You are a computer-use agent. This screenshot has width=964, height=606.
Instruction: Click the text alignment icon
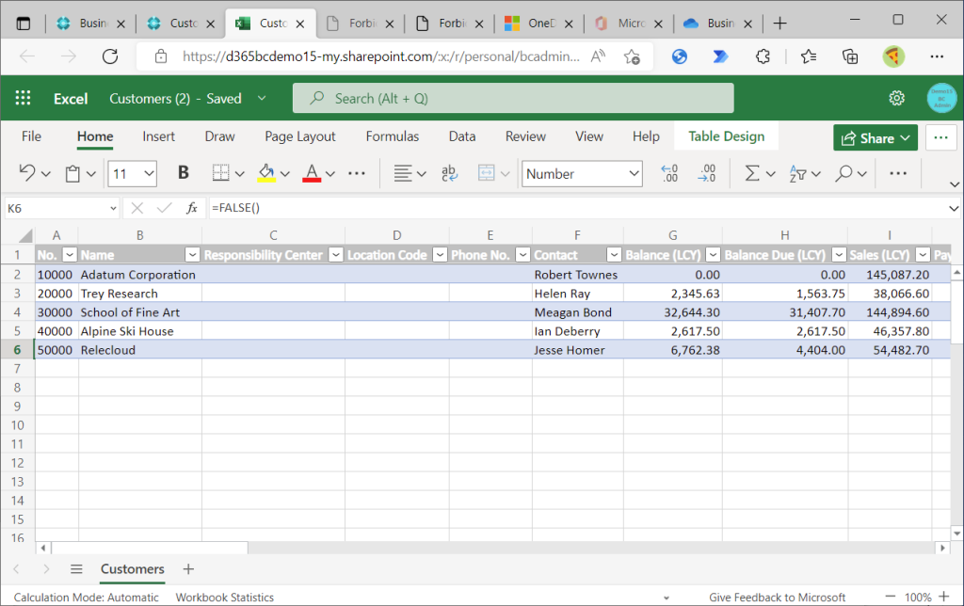tap(403, 173)
